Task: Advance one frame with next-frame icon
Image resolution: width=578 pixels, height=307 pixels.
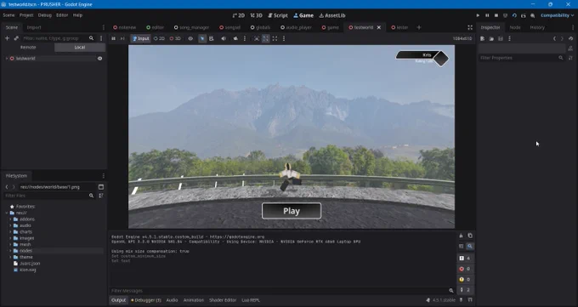Action: pyautogui.click(x=122, y=38)
